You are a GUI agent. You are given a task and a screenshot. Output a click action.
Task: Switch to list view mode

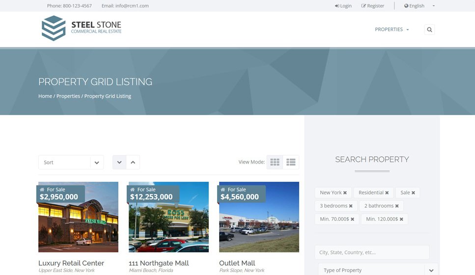point(291,162)
